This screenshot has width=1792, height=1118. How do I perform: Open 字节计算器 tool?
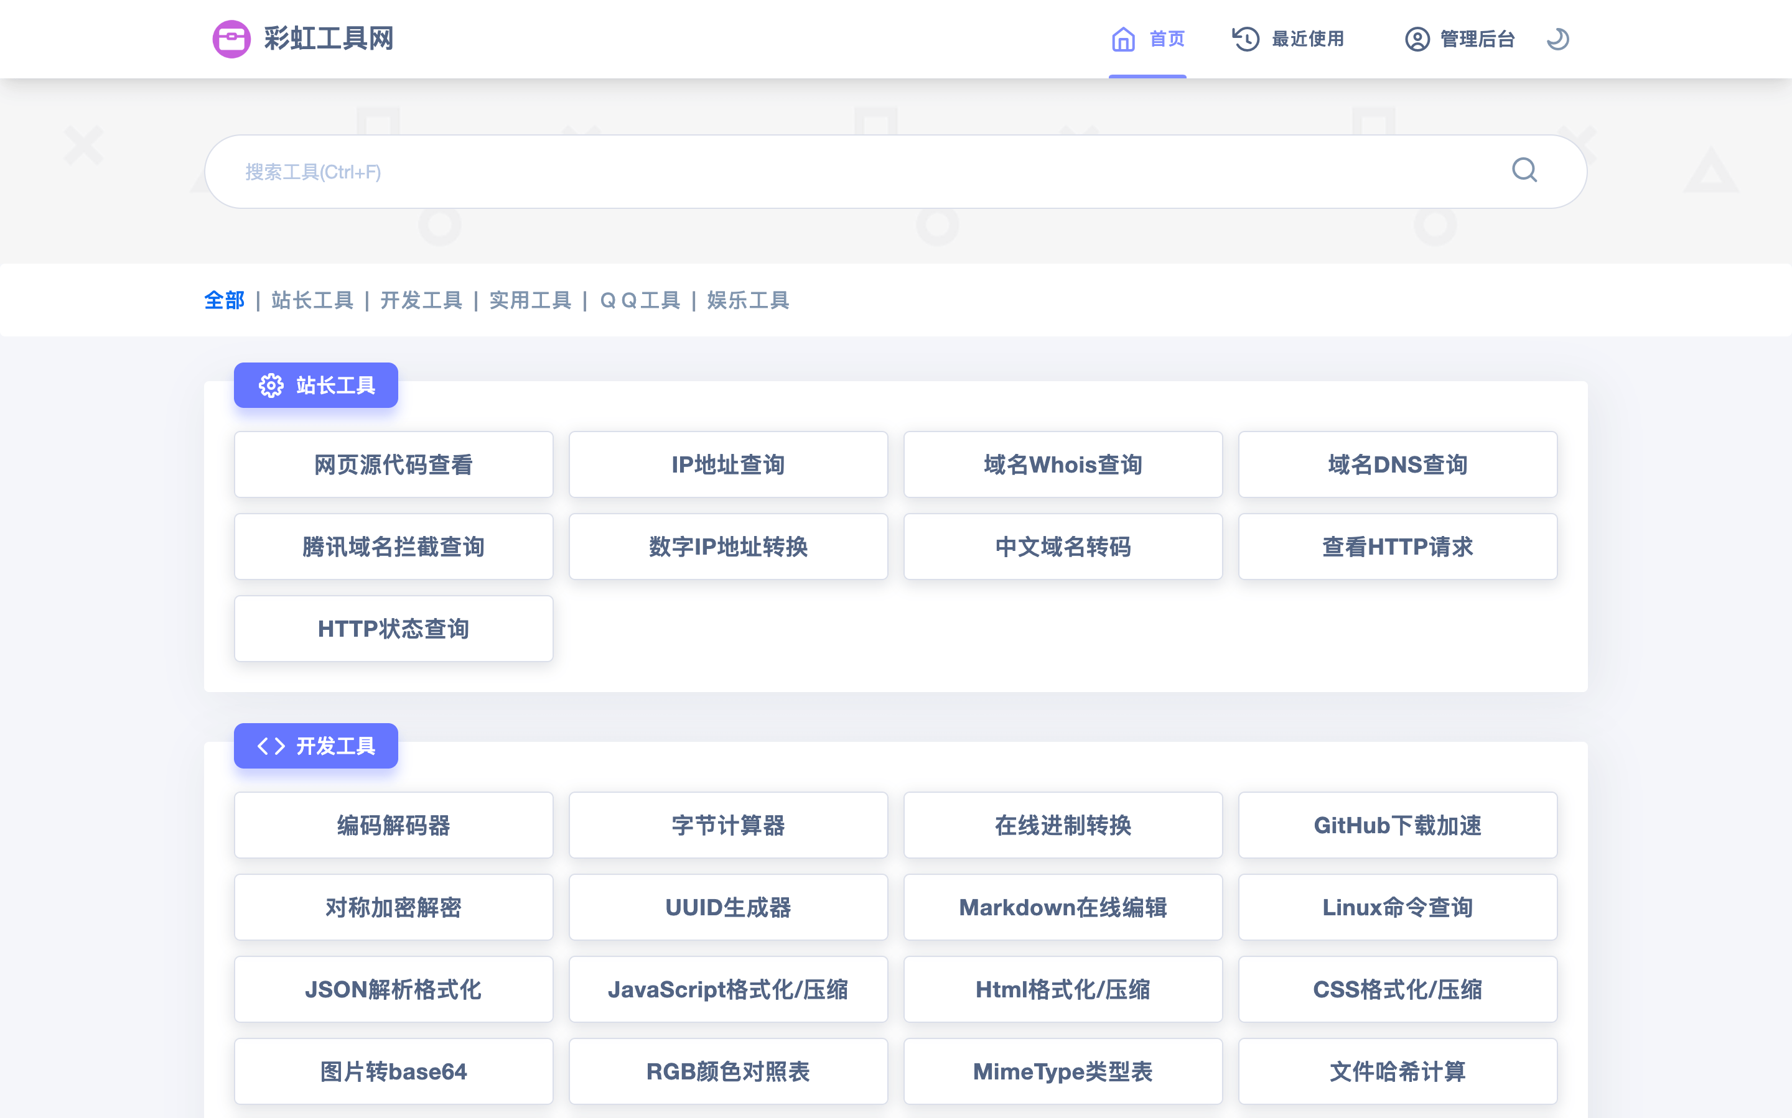(x=728, y=825)
